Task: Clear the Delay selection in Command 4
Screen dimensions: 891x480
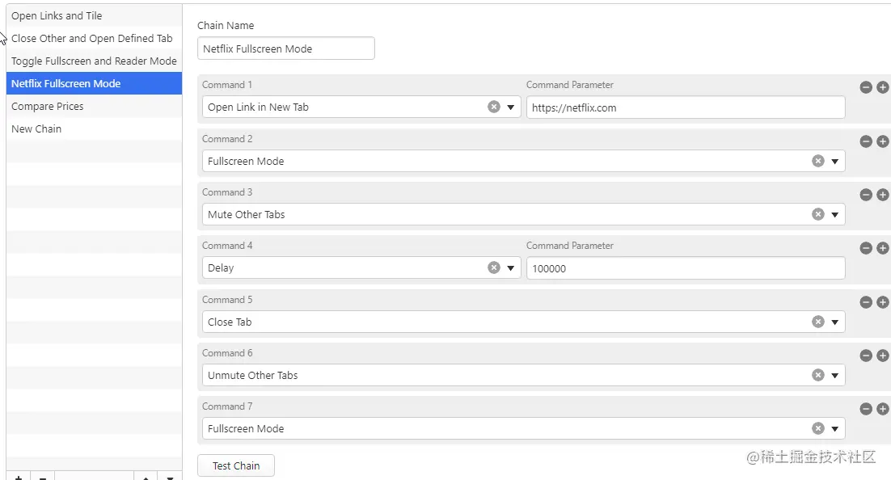Action: click(x=494, y=267)
